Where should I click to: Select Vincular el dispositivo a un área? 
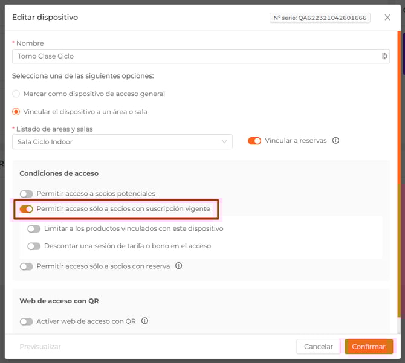coord(16,112)
